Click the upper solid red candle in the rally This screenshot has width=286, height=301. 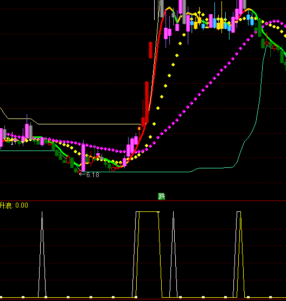coord(151,50)
